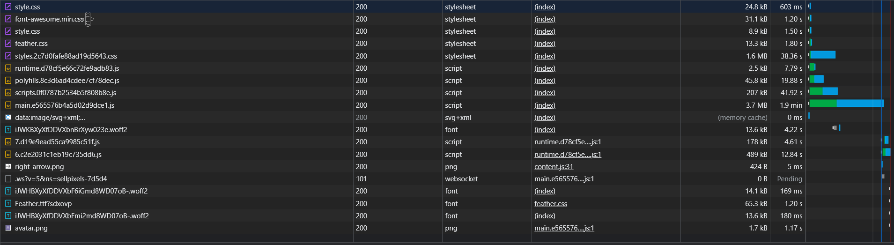894x245 pixels.
Task: Click the 38.36 s time value
Action: (x=791, y=56)
